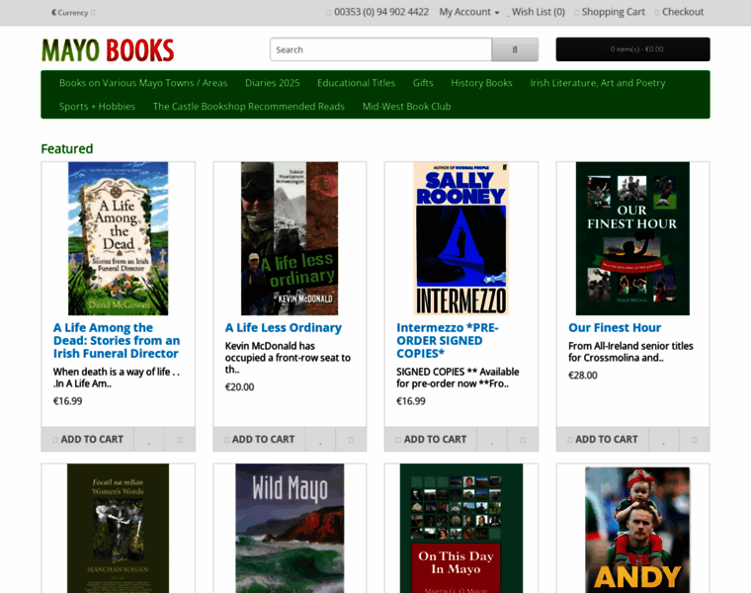The image size is (751, 593).
Task: Open A Life Less Ordinary cover image
Action: click(290, 238)
